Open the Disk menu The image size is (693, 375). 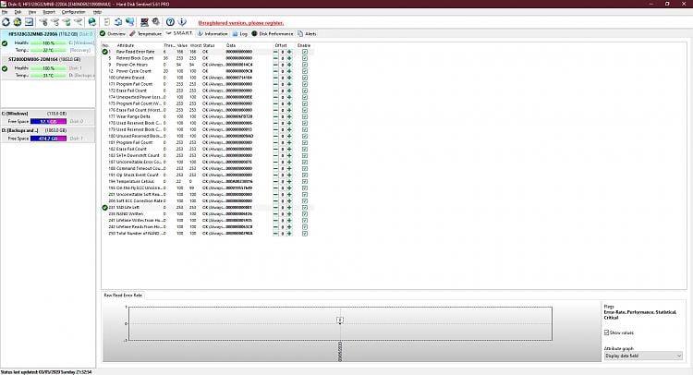click(18, 12)
